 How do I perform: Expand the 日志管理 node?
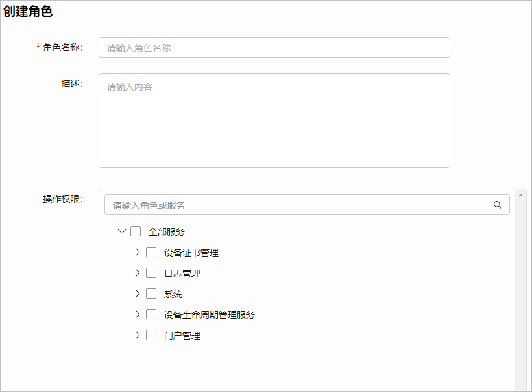coord(138,273)
